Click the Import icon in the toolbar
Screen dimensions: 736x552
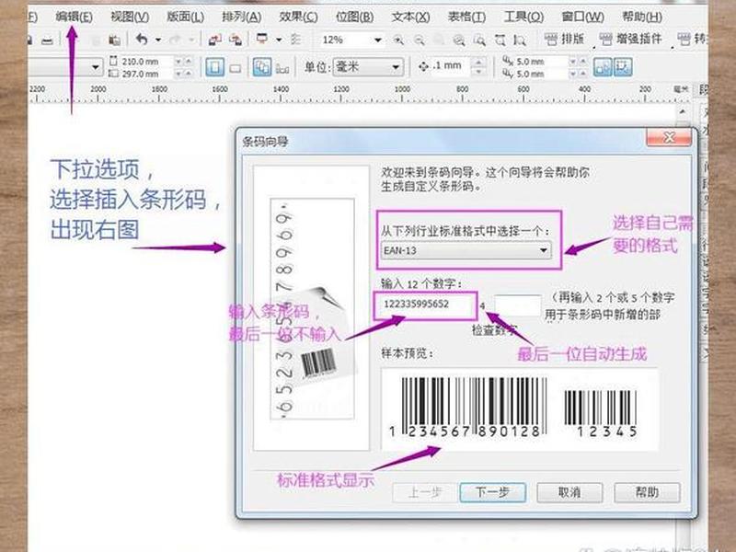click(x=215, y=40)
